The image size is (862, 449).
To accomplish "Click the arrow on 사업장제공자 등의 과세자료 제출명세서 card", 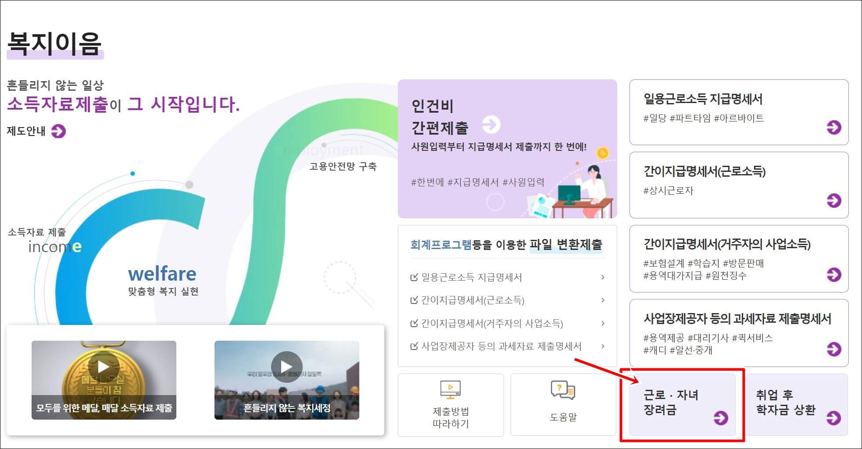I will (x=833, y=349).
